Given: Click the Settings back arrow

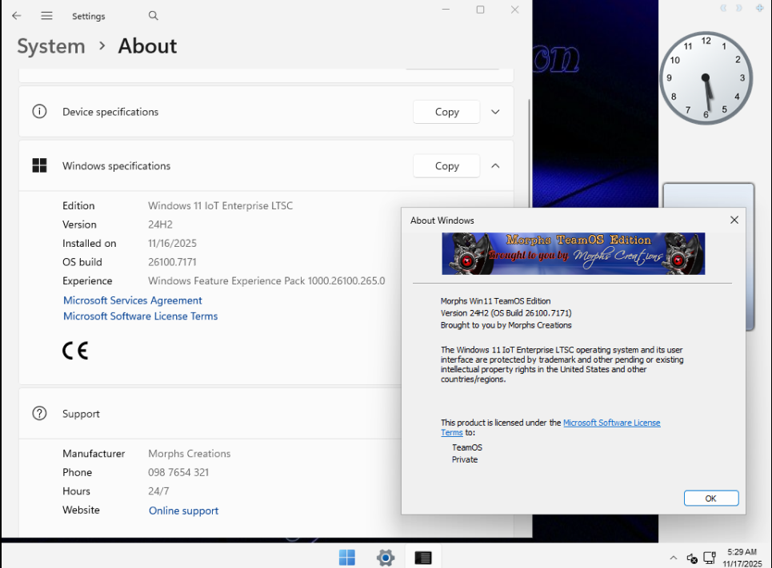Looking at the screenshot, I should [x=16, y=16].
